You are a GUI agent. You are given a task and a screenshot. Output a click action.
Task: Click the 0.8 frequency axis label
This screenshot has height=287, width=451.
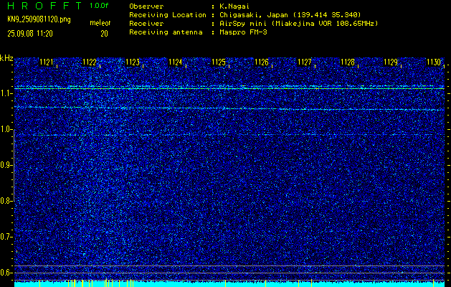click(x=6, y=201)
